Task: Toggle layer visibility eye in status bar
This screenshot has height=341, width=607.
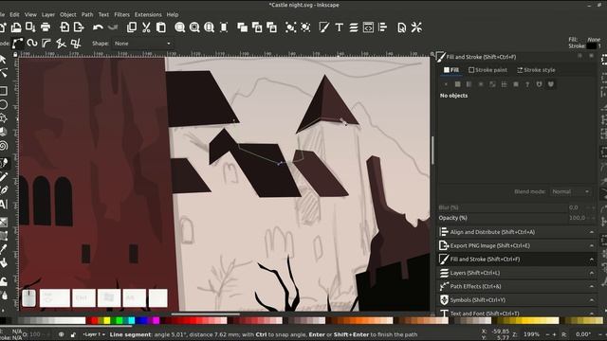Action: click(x=61, y=334)
